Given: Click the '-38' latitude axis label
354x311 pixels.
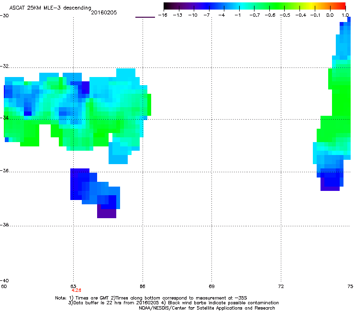Looking at the screenshot, I should (4, 225).
